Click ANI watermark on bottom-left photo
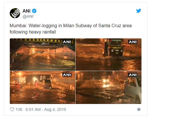182x116 pixels. (x=67, y=75)
